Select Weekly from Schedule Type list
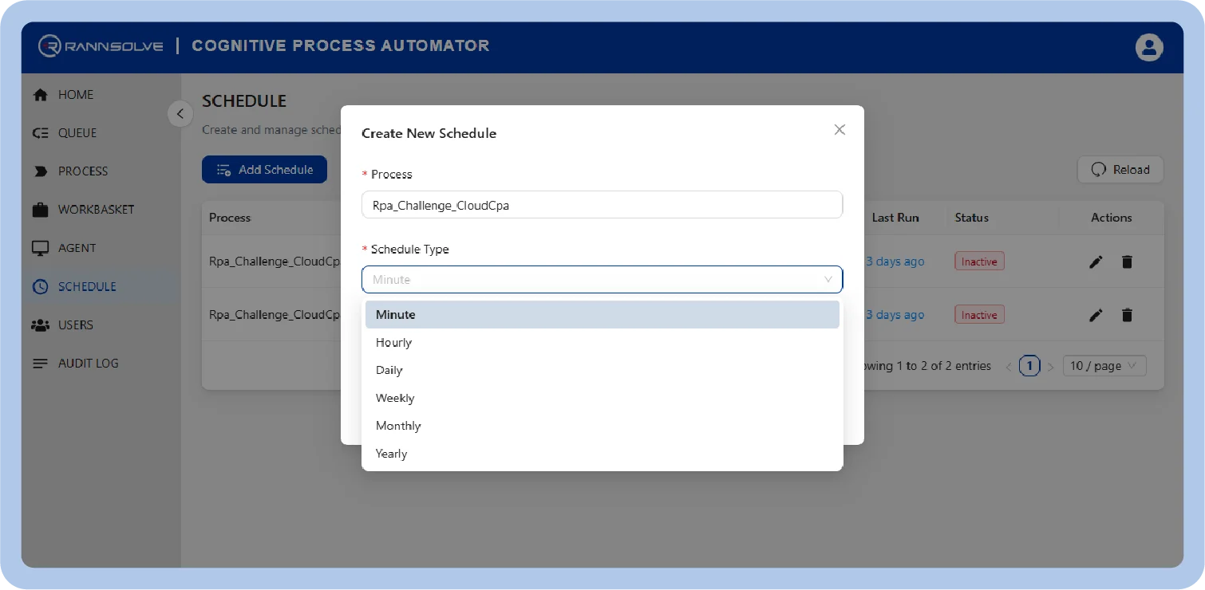 click(602, 398)
